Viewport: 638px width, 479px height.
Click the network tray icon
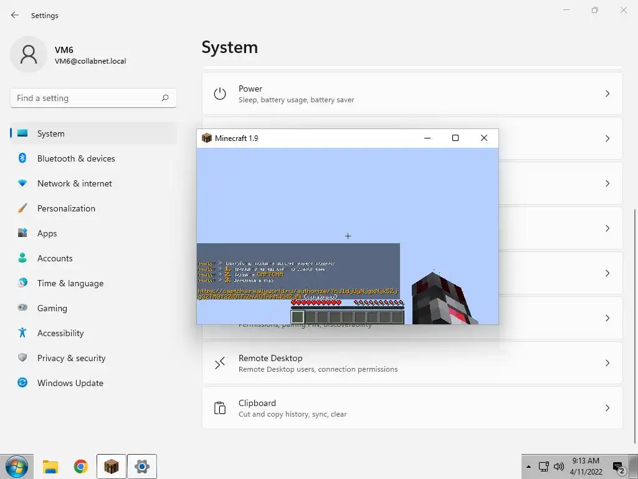[x=543, y=467]
